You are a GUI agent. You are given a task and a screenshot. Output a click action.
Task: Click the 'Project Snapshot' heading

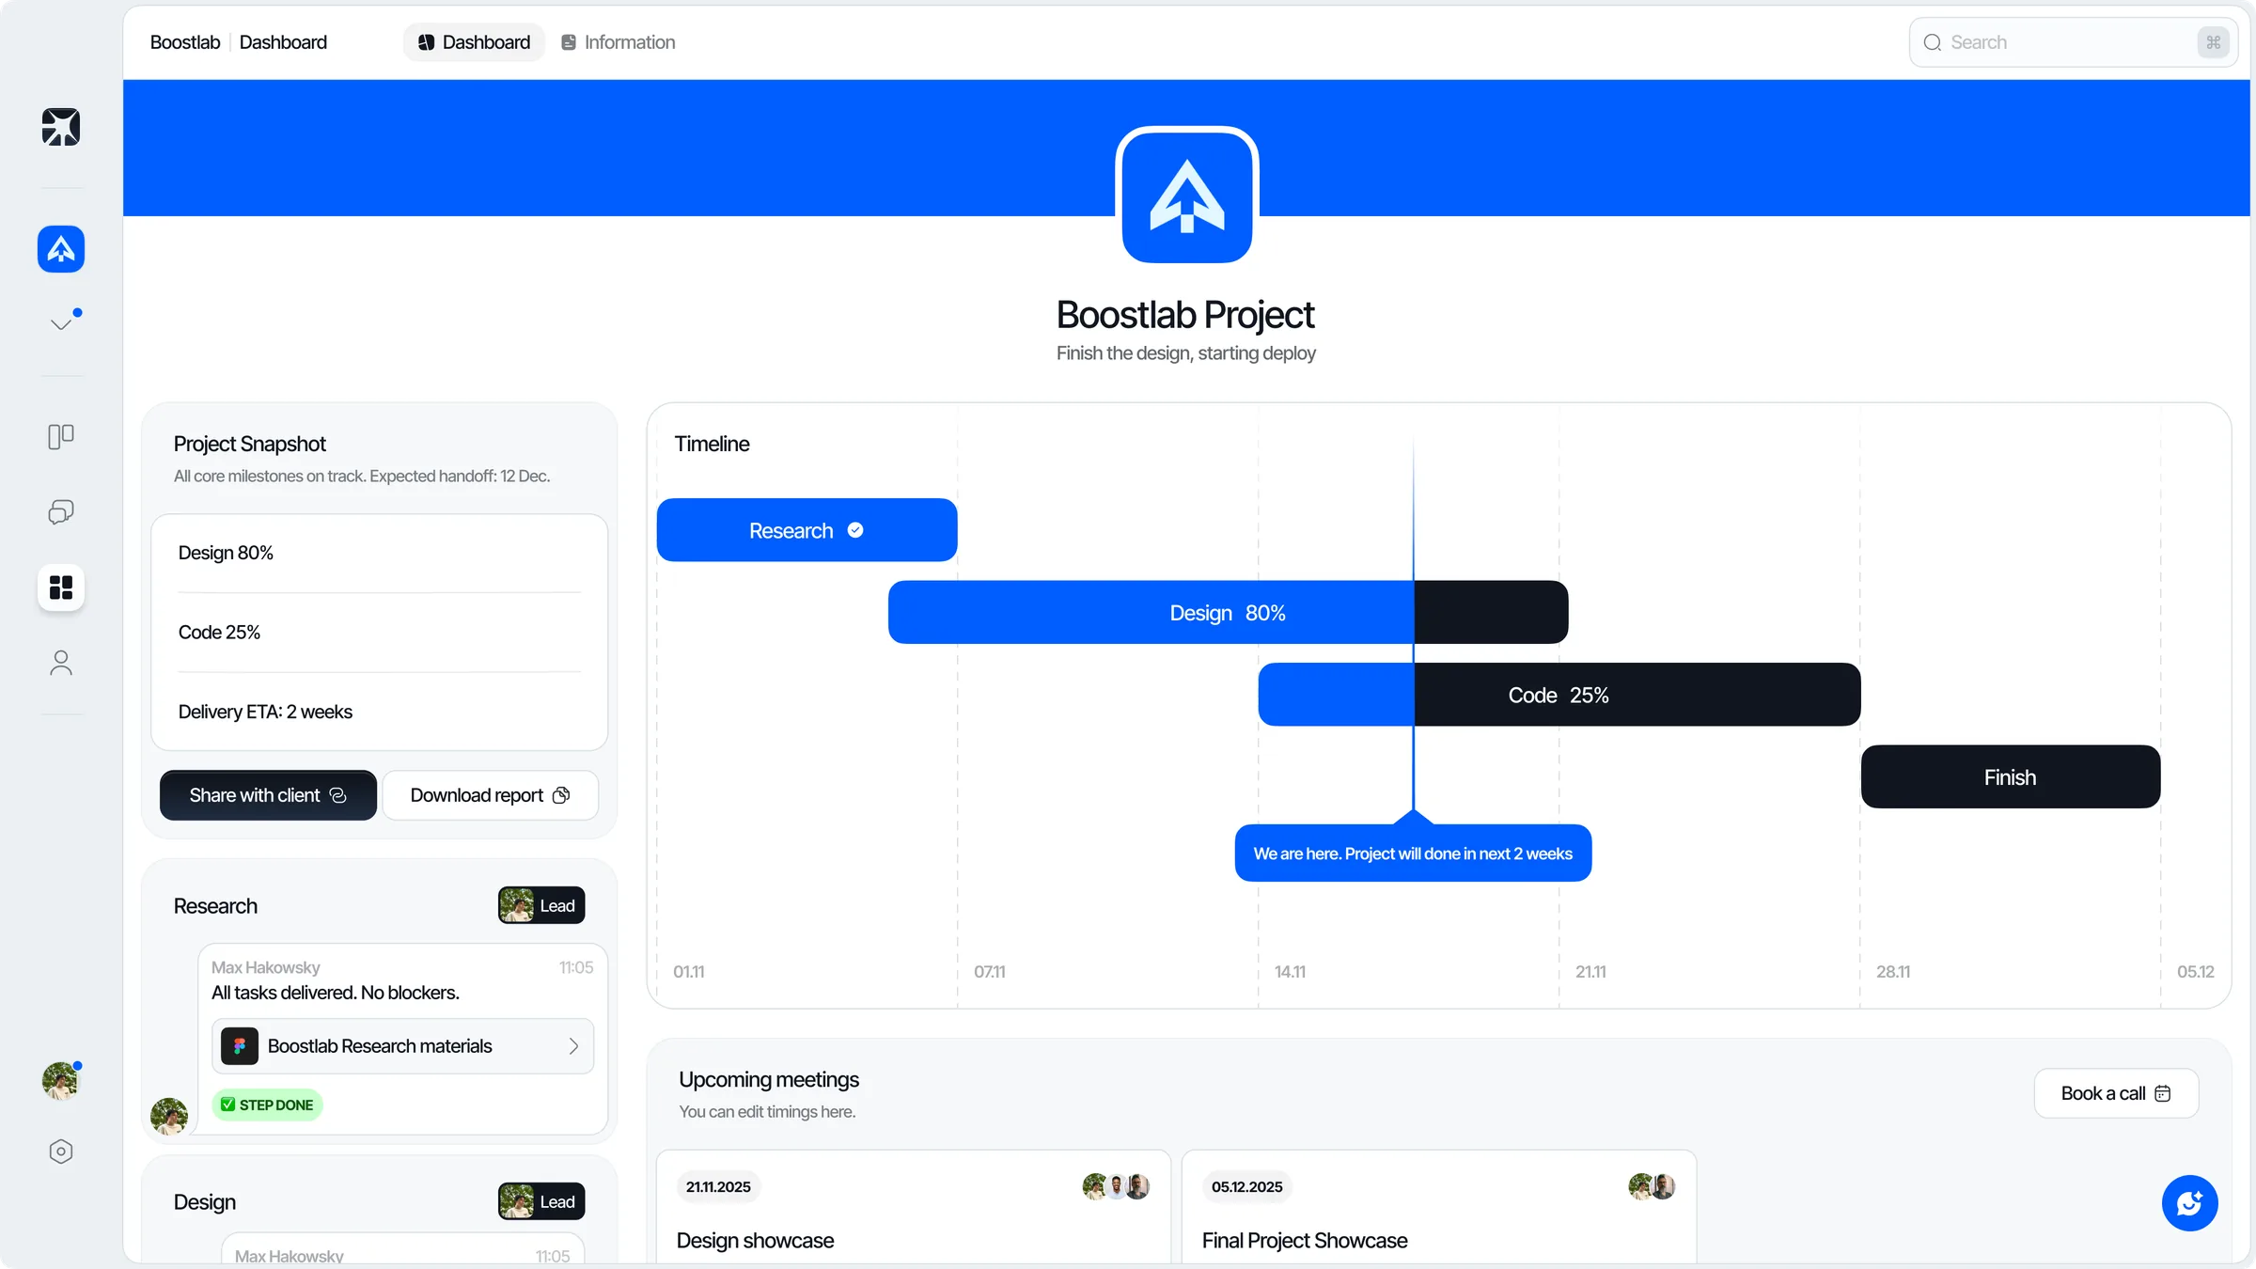(x=249, y=444)
